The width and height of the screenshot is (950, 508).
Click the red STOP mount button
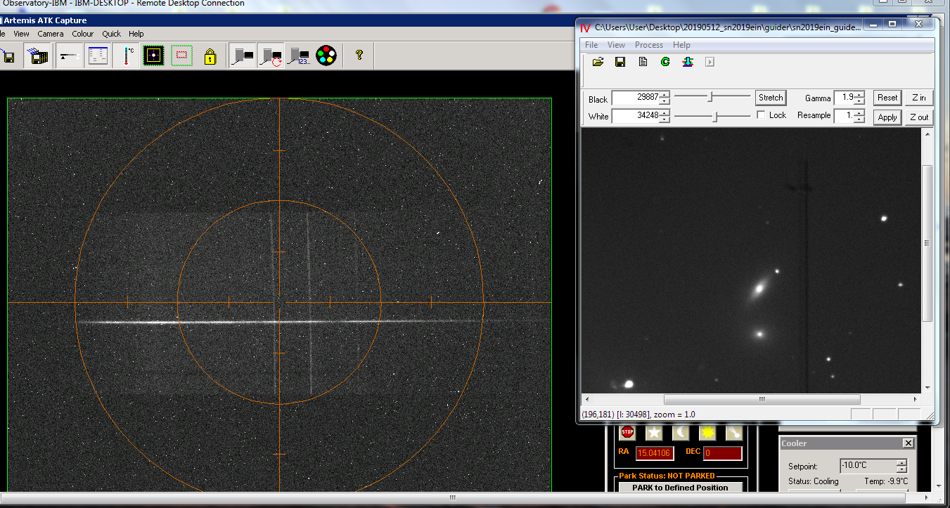627,432
